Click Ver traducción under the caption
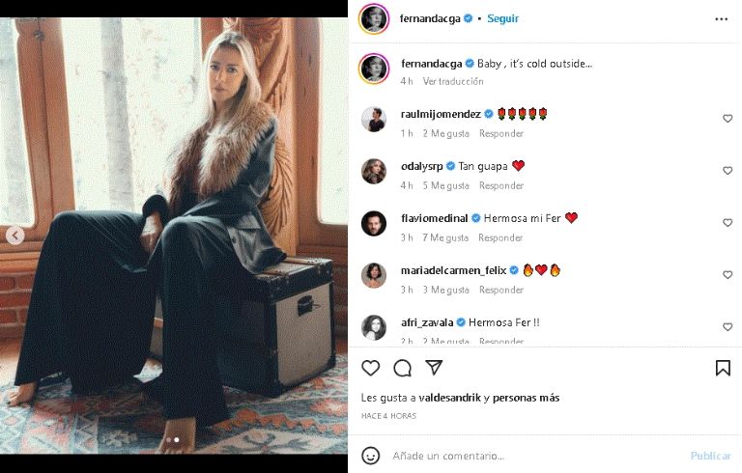The image size is (742, 473). click(455, 81)
